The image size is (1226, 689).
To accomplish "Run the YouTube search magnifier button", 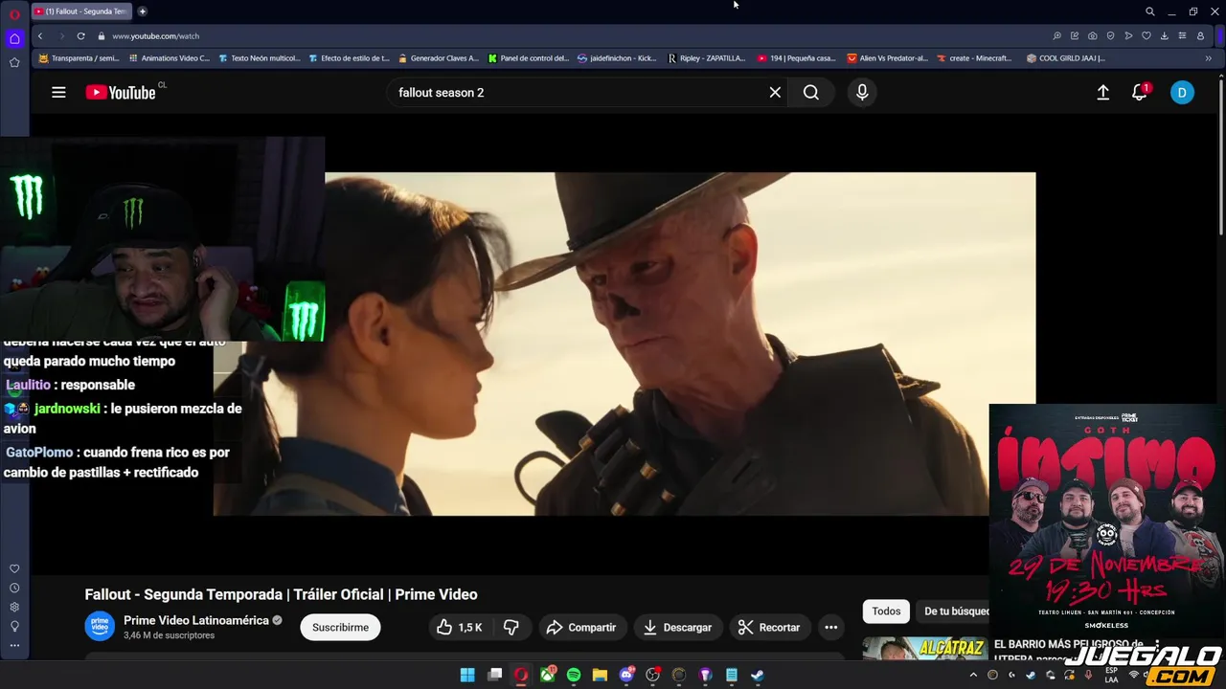I will pos(811,92).
